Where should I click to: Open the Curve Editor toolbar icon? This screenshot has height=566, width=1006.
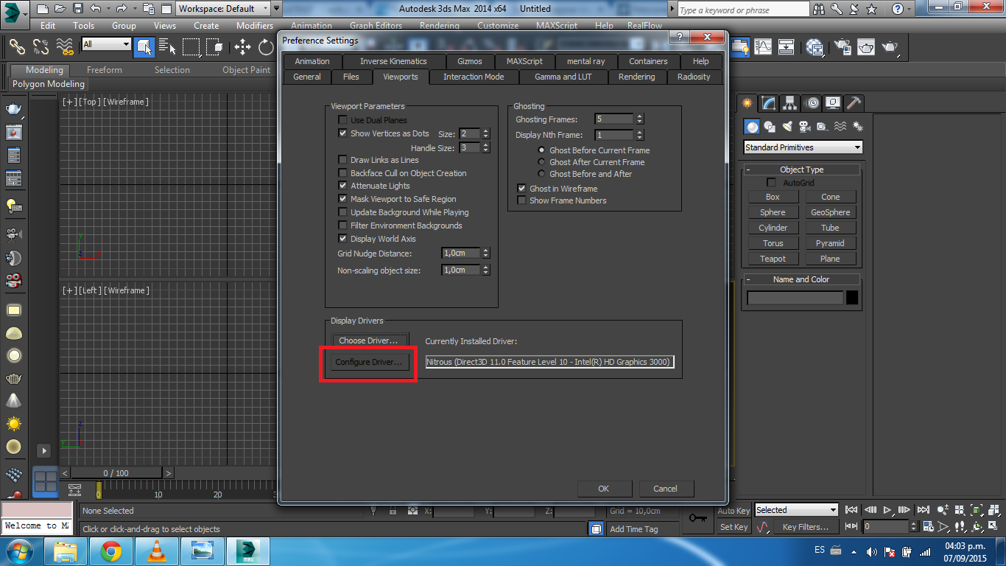click(x=764, y=46)
